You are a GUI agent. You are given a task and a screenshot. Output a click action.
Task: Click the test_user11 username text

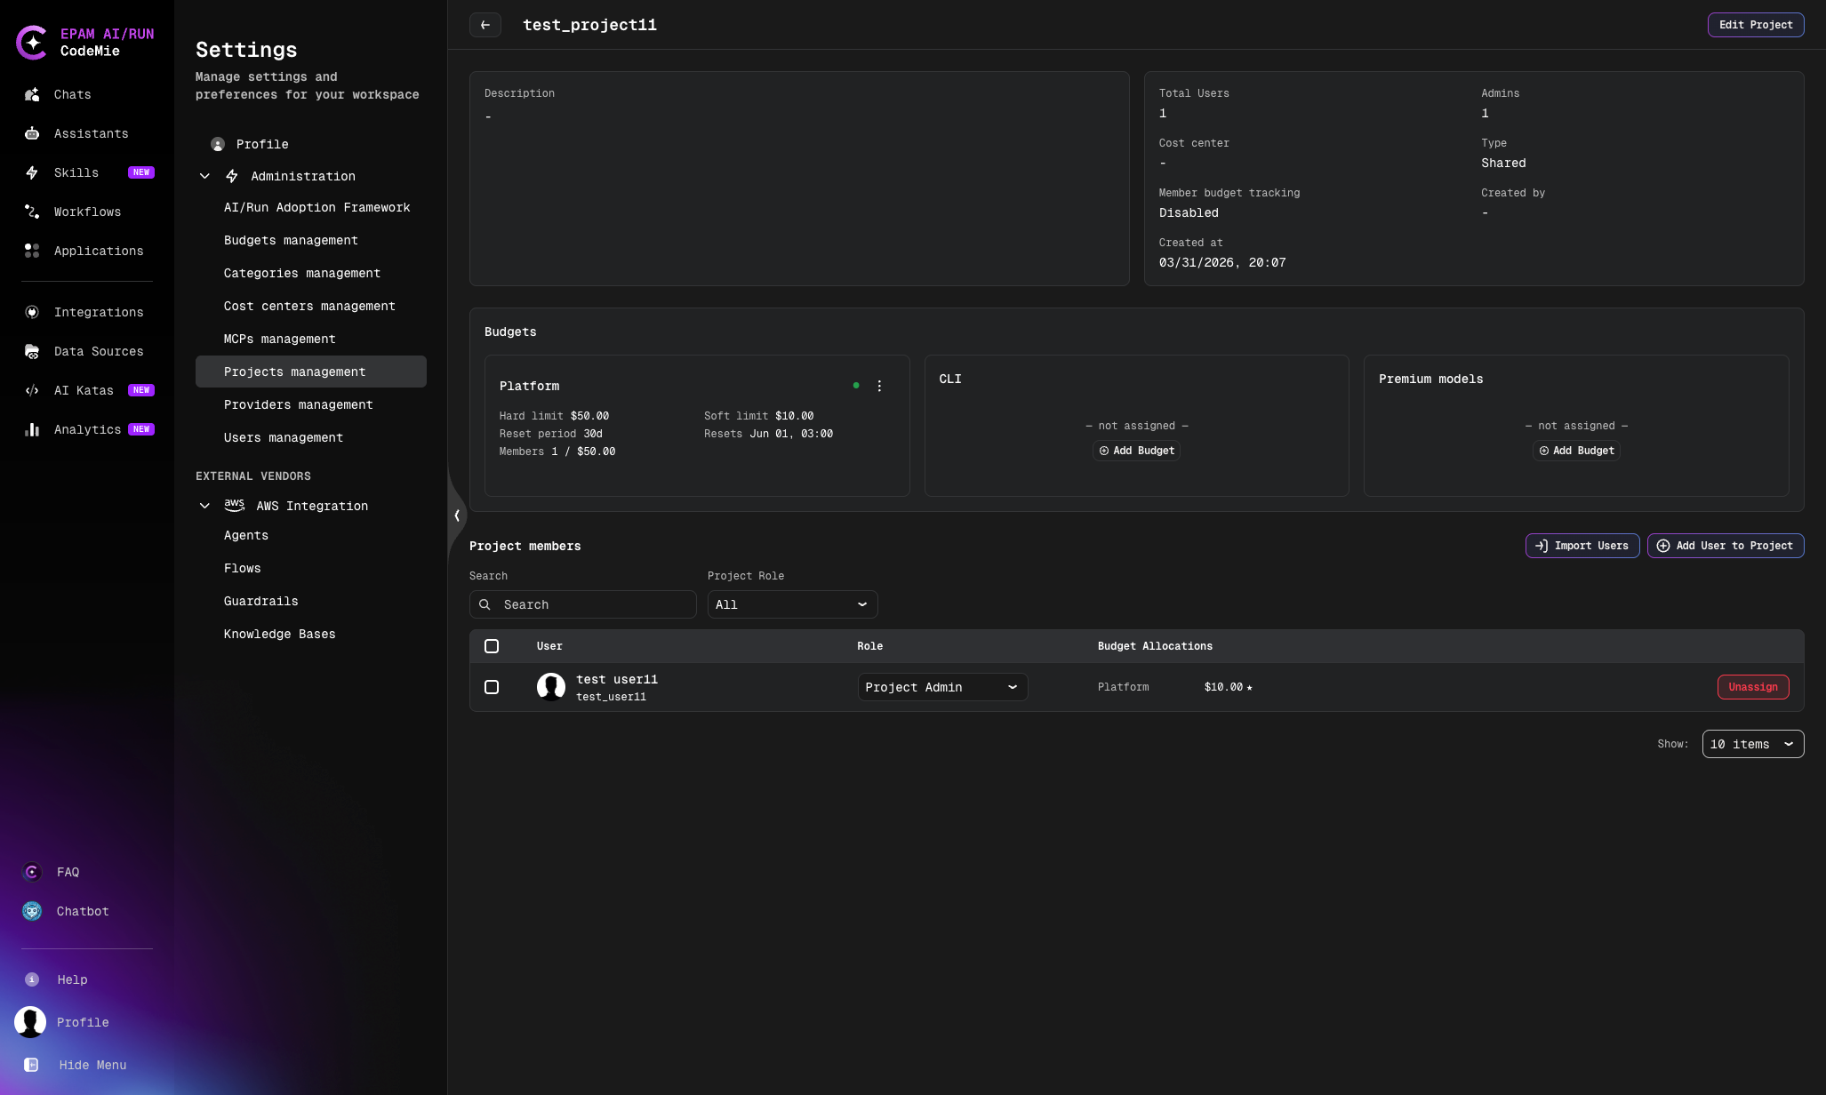tap(612, 697)
